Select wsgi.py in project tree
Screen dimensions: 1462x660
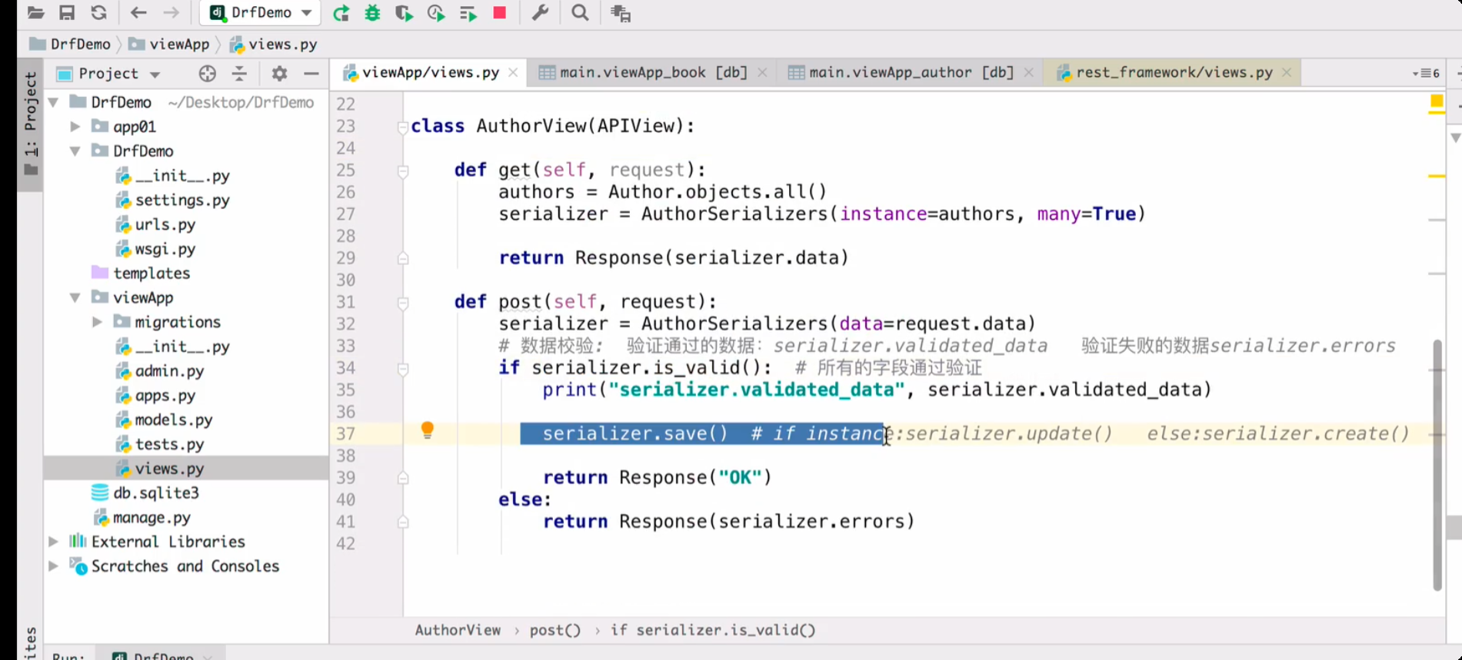[x=165, y=249]
